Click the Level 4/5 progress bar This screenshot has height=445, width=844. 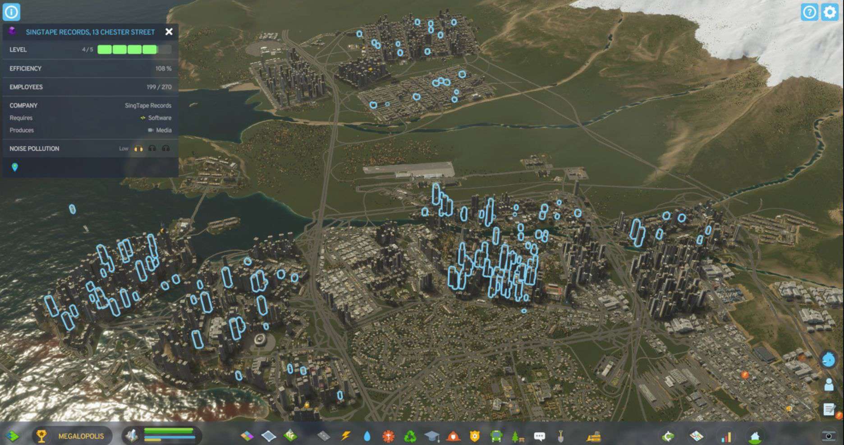[134, 50]
